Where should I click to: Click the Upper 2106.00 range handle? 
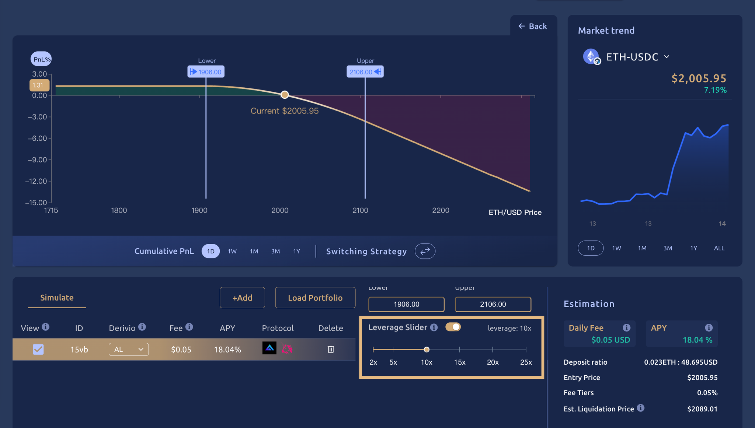pyautogui.click(x=365, y=72)
